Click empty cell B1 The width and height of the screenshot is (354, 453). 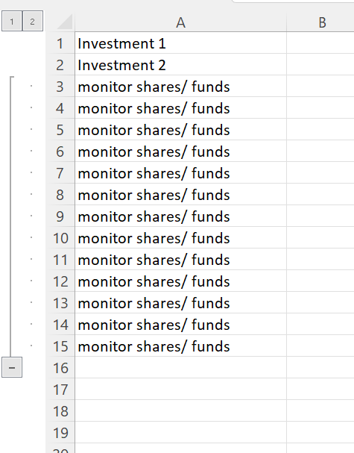(320, 43)
